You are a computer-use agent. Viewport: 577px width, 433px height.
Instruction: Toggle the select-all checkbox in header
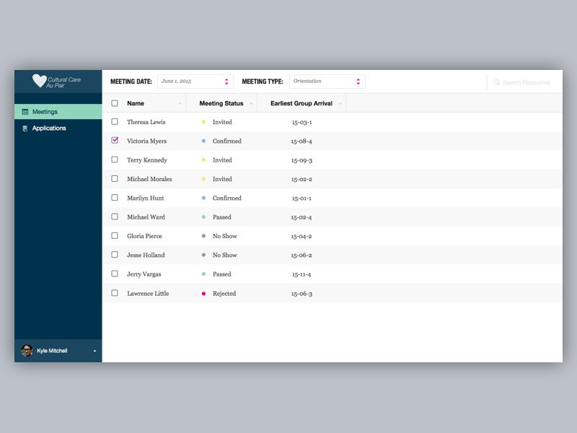coord(115,103)
